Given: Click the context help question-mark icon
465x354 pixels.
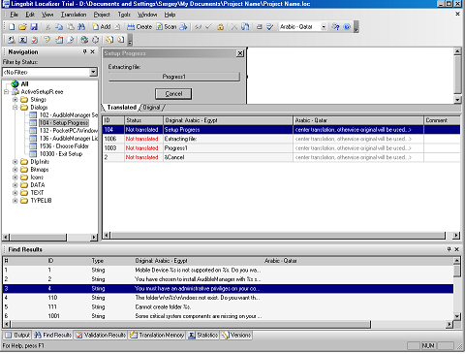Looking at the screenshot, I should pyautogui.click(x=336, y=27).
